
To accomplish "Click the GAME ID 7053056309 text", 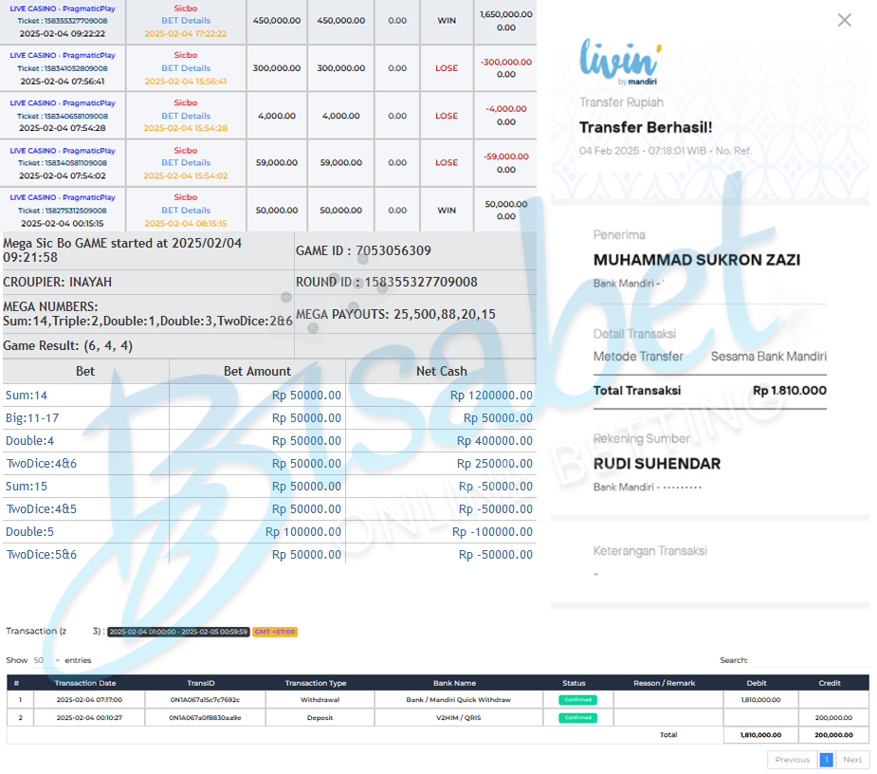I will [363, 250].
